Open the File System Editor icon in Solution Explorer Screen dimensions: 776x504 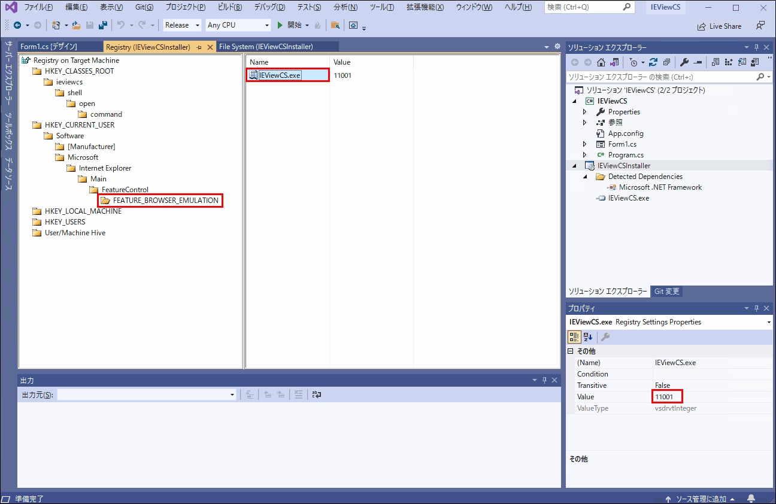point(715,62)
